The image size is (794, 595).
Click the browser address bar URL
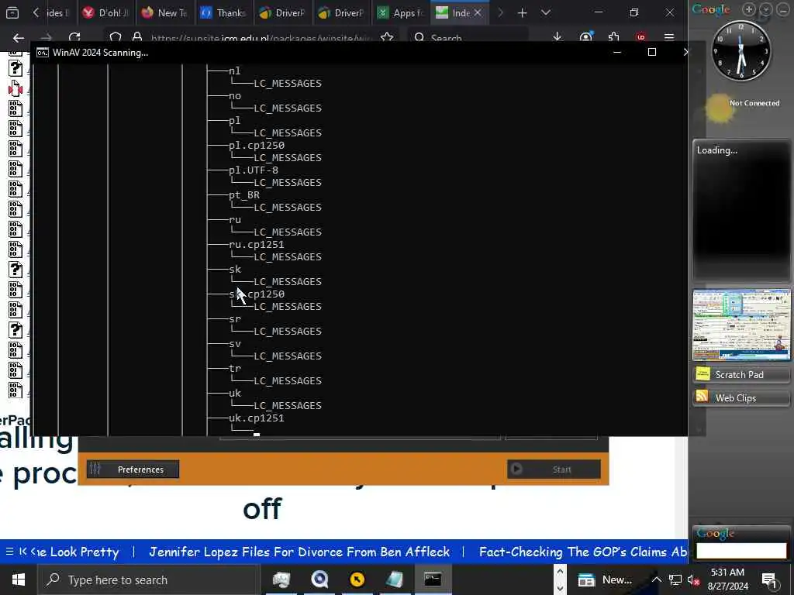[261, 38]
